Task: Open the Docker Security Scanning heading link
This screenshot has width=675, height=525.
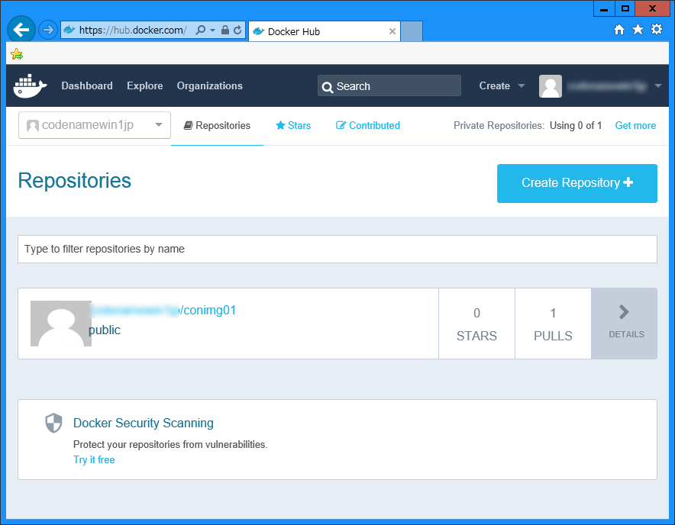Action: [x=143, y=423]
